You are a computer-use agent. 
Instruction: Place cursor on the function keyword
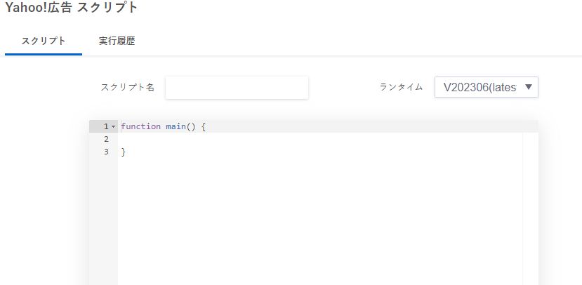pyautogui.click(x=140, y=126)
